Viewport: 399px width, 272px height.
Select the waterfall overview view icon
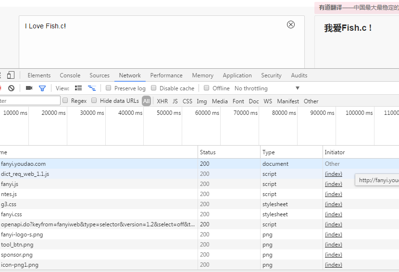(92, 88)
